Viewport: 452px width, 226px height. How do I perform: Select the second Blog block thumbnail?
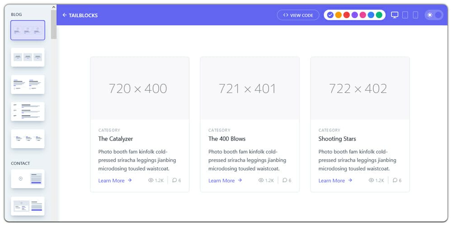28,57
